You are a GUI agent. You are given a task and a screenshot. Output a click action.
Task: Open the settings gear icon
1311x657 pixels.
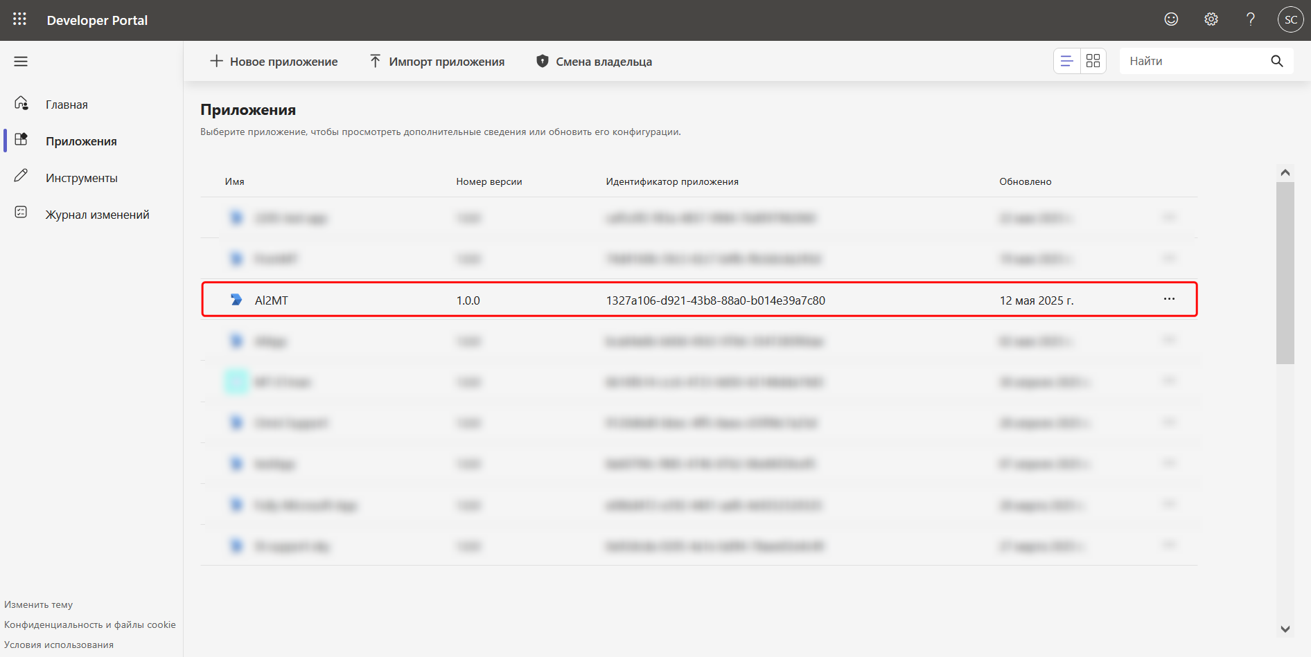click(x=1211, y=19)
